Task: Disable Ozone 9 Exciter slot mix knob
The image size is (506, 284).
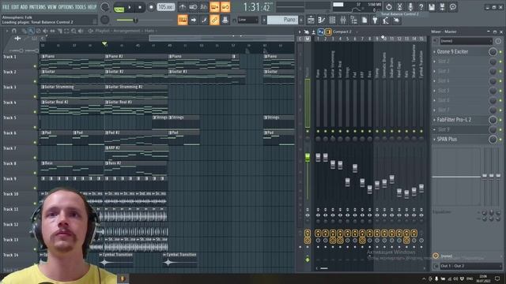Action: pyautogui.click(x=493, y=51)
